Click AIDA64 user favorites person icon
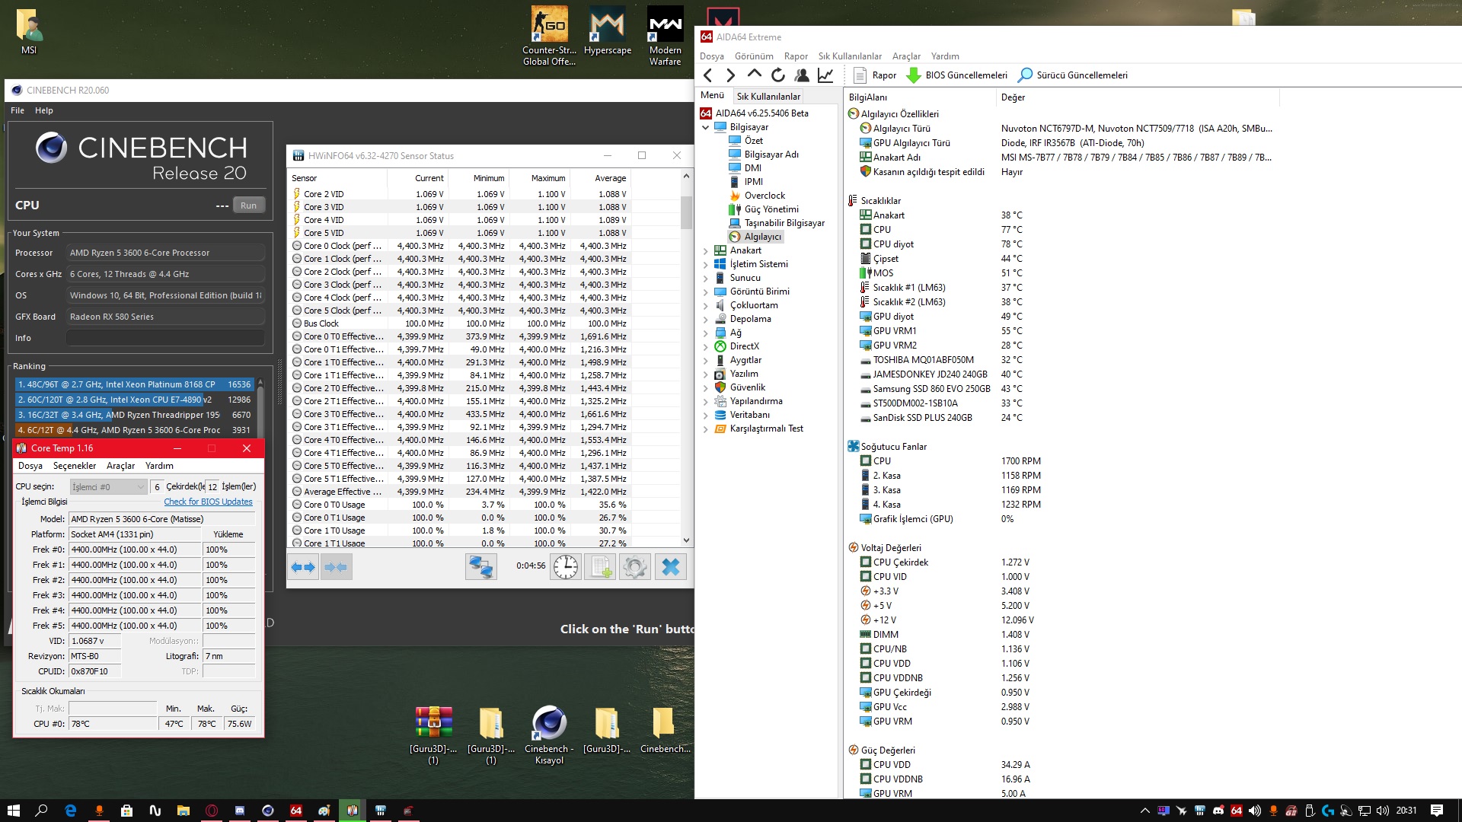The height and width of the screenshot is (822, 1462). pyautogui.click(x=801, y=75)
